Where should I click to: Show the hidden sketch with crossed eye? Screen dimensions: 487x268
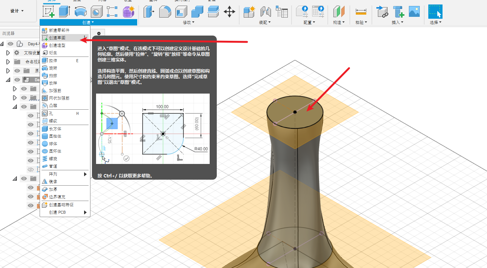click(31, 170)
